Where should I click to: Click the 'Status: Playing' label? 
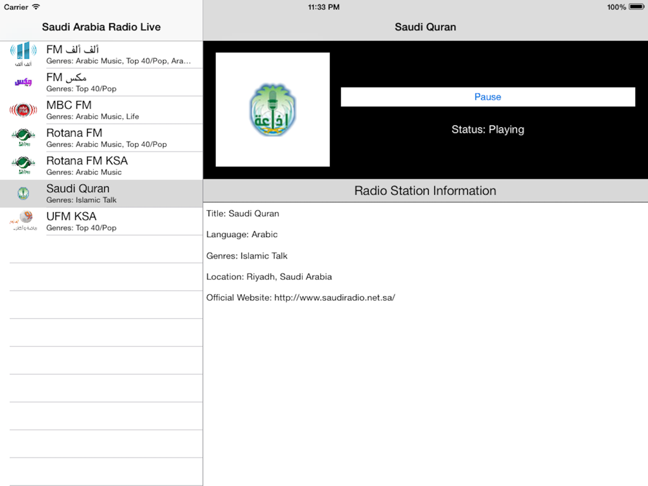(488, 130)
